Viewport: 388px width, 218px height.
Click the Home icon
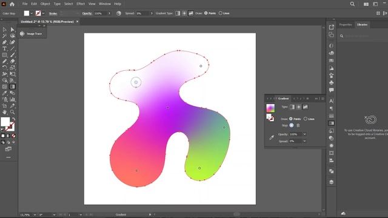(x=12, y=4)
